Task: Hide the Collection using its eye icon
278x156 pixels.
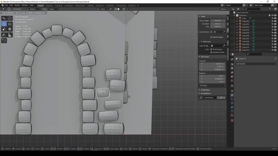Action: 272,16
